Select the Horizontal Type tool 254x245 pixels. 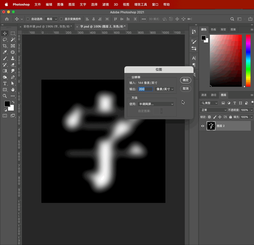click(x=5, y=83)
